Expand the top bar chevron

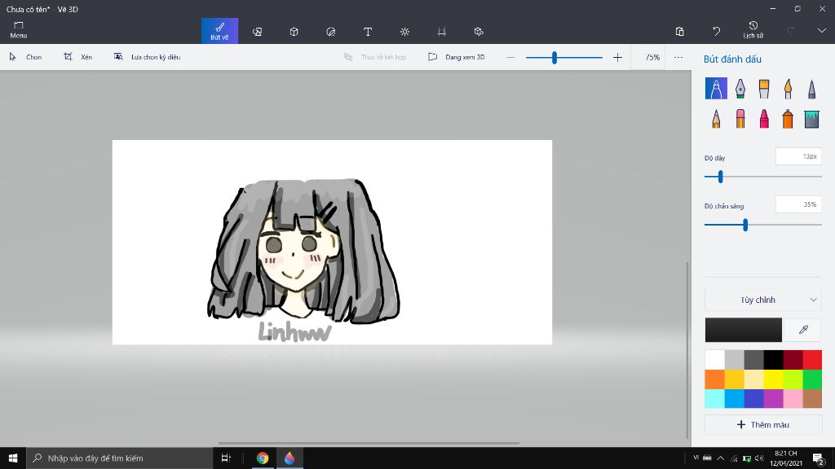click(822, 31)
